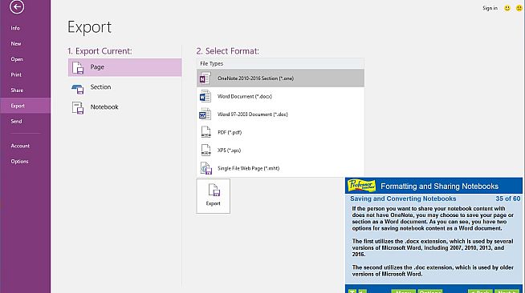This screenshot has width=525, height=293.
Task: Click the Sign in link
Action: click(490, 8)
